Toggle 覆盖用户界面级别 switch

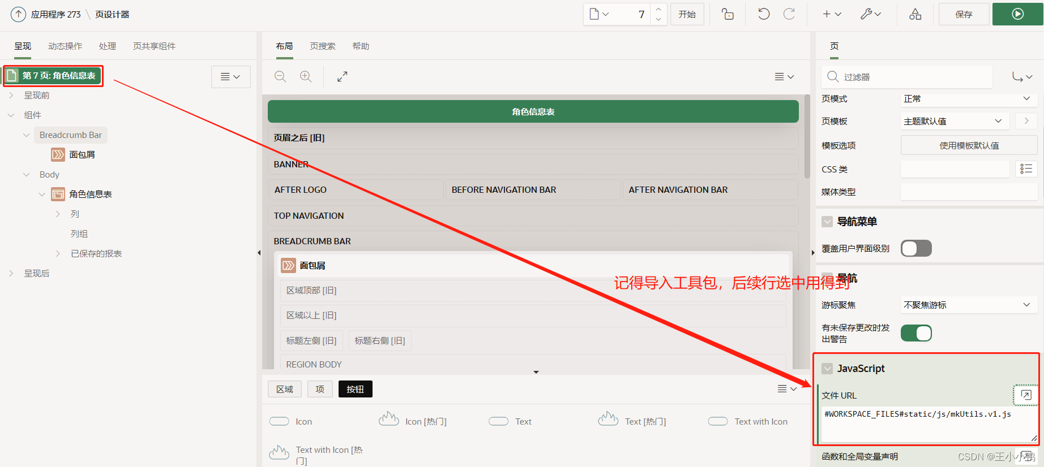click(x=916, y=248)
